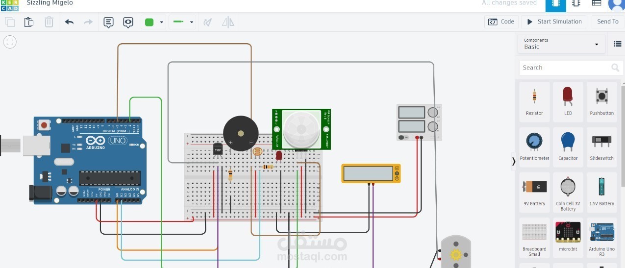Undo the last action
The height and width of the screenshot is (268, 625).
pos(69,22)
